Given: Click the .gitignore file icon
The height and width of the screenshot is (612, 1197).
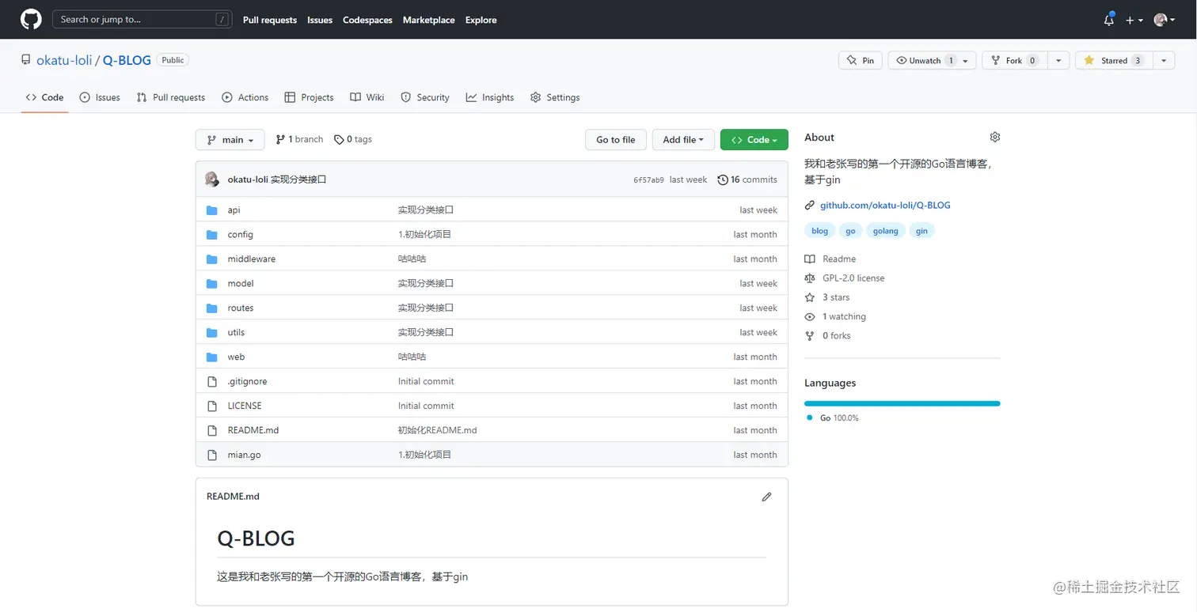Looking at the screenshot, I should (211, 382).
